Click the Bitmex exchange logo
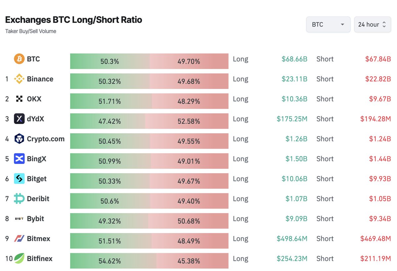397x271 pixels. tap(19, 239)
